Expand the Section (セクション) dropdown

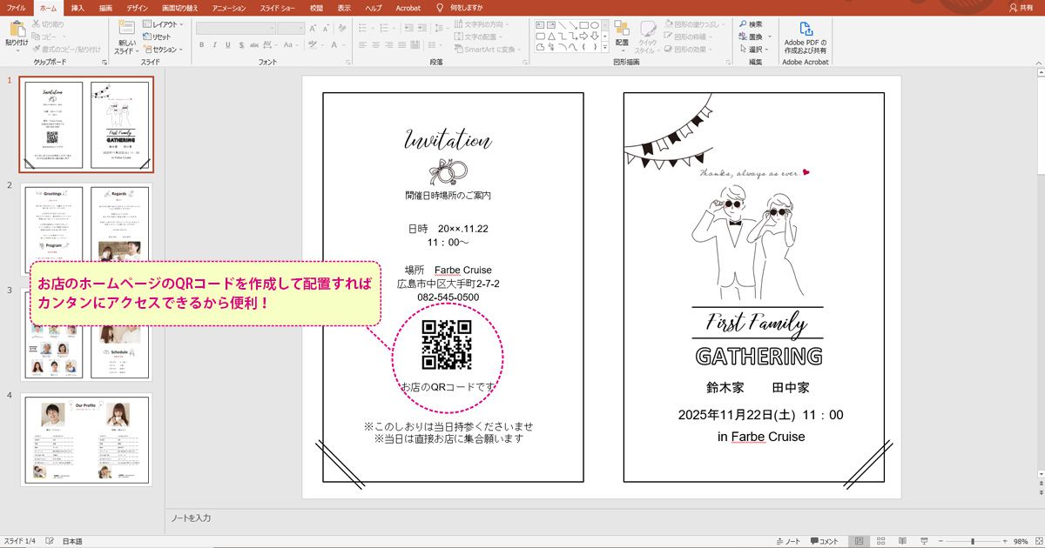click(163, 50)
